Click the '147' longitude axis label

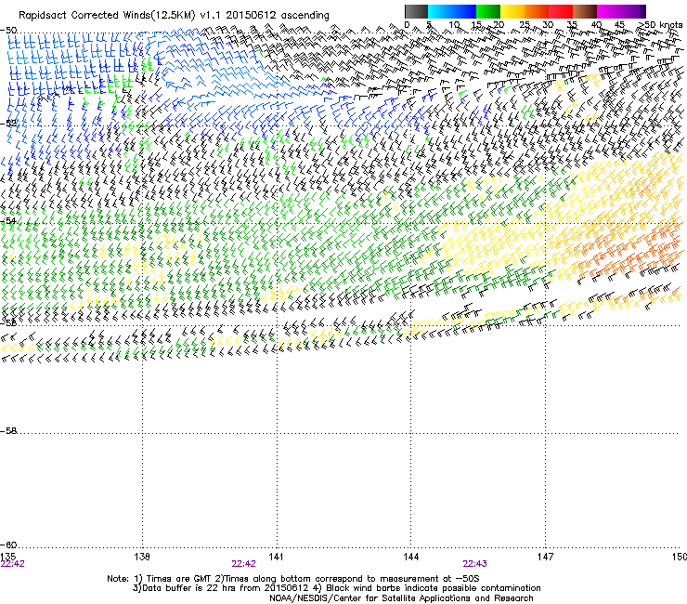545,557
